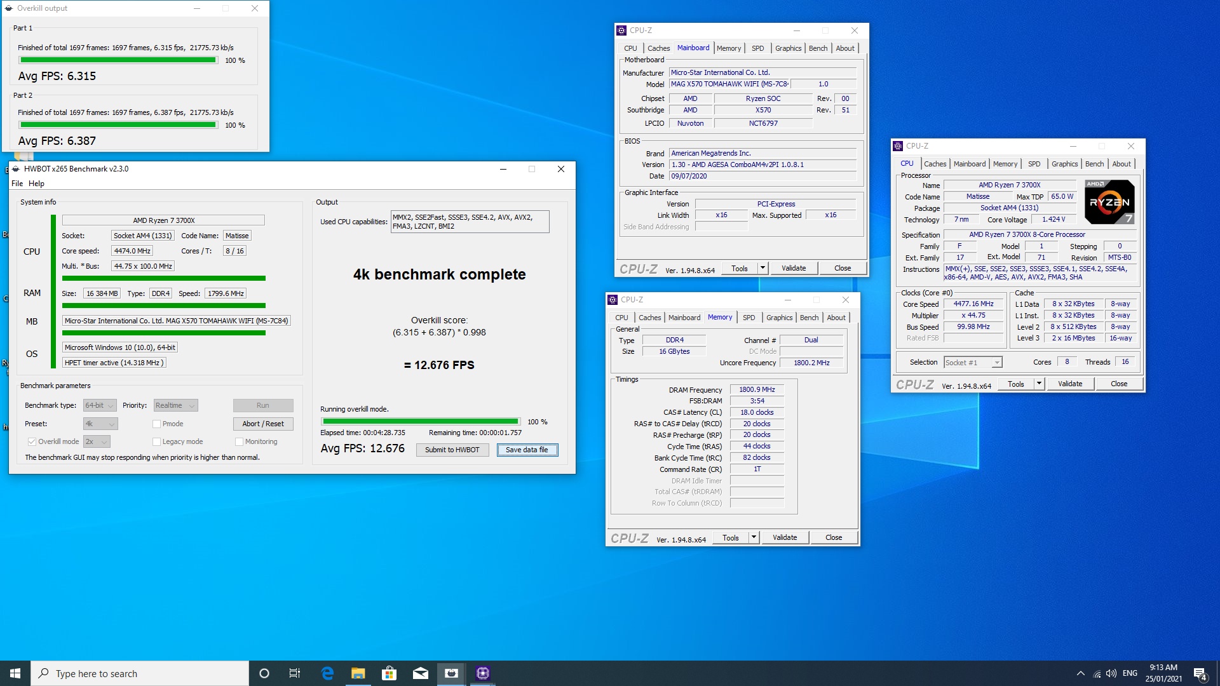This screenshot has width=1220, height=686.
Task: Open volume speaker tray icon
Action: 1111,673
